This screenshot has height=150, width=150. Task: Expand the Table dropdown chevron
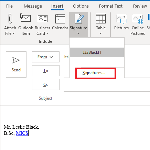click(100, 33)
